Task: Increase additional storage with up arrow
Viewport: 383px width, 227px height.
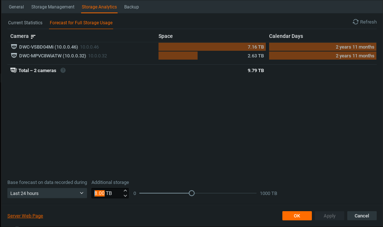Action: point(125,191)
